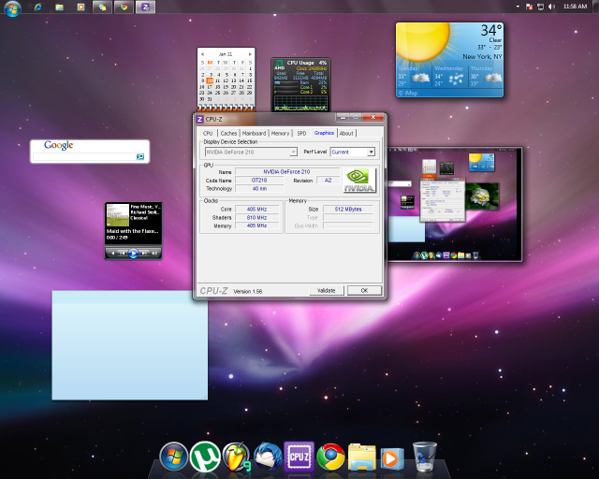Open the Perf Level dropdown

tap(371, 152)
